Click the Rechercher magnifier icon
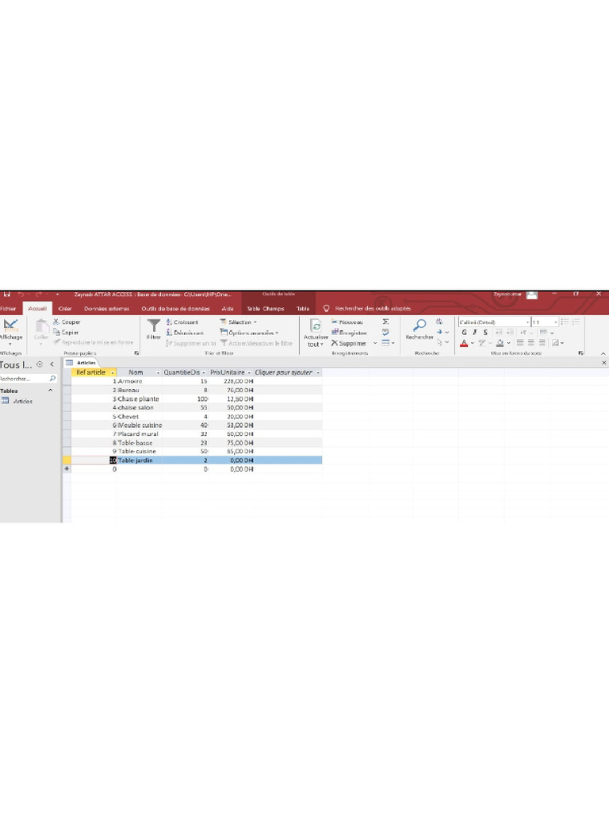Image resolution: width=609 pixels, height=813 pixels. 419,325
